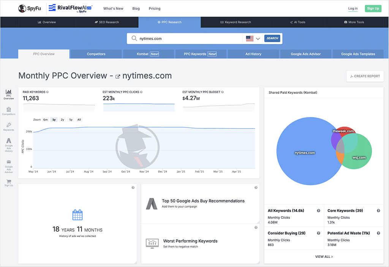Open the PPC Research nav menu
The width and height of the screenshot is (389, 267).
click(x=169, y=22)
